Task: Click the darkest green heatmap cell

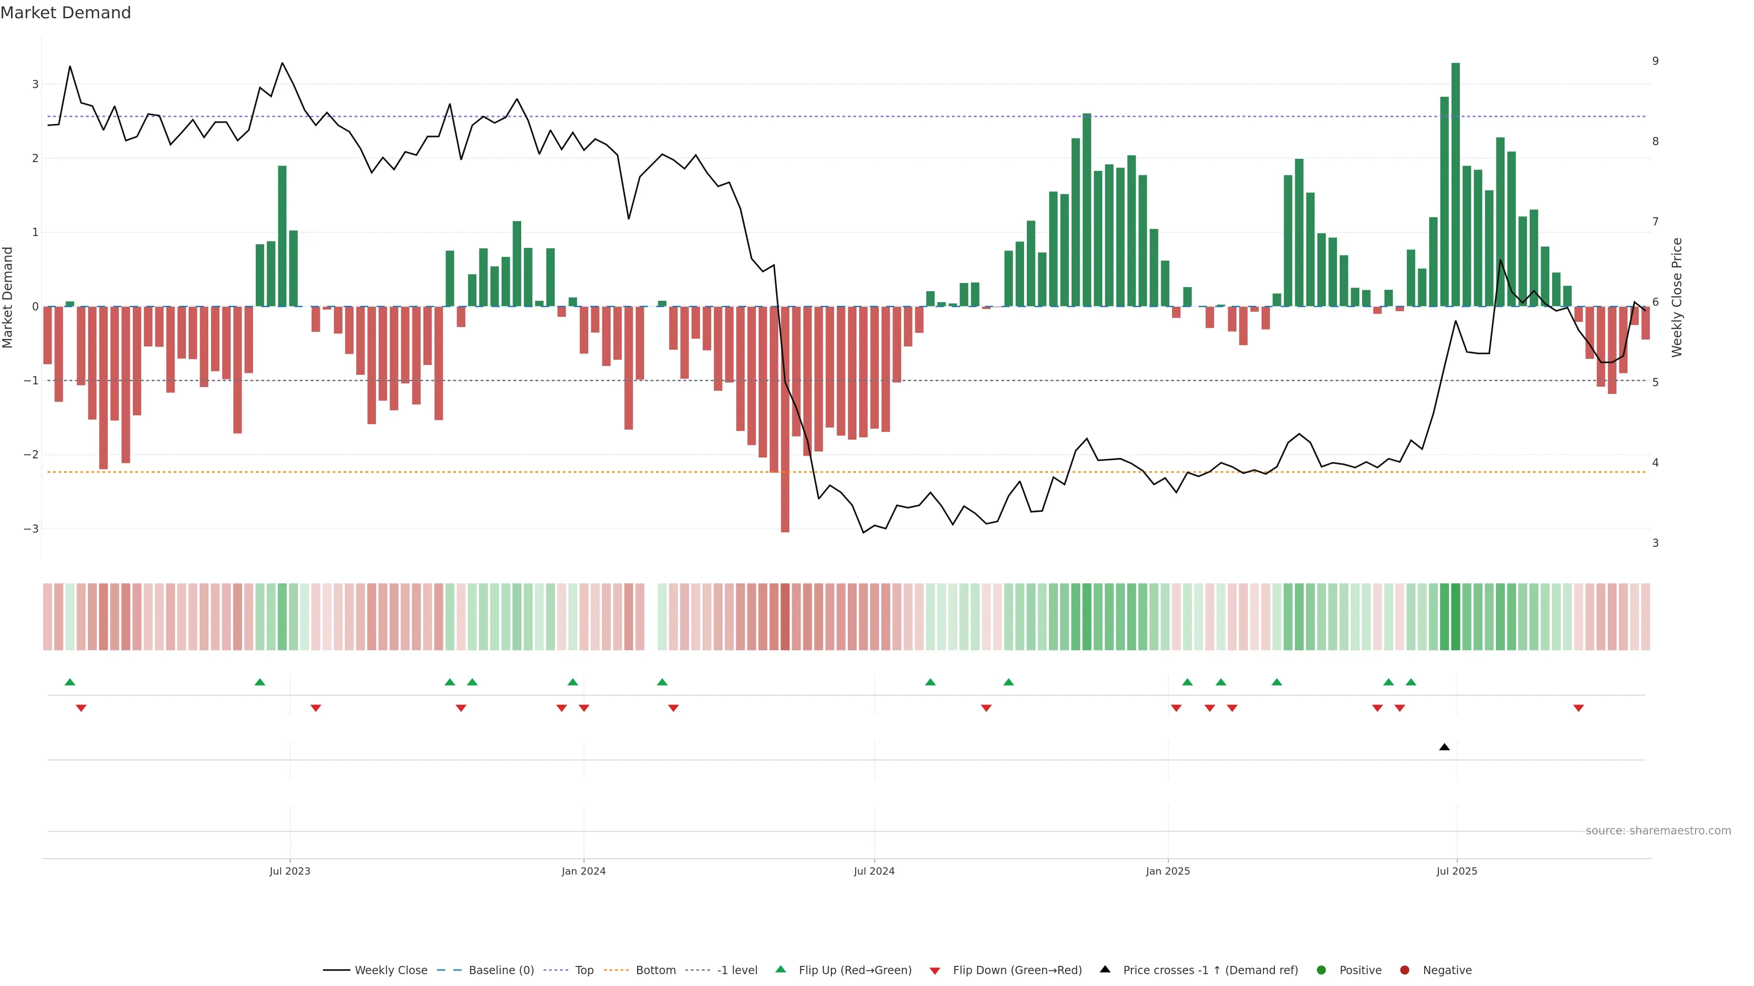Action: [1456, 617]
